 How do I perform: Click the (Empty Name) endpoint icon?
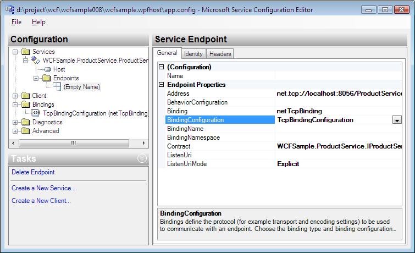[x=57, y=87]
